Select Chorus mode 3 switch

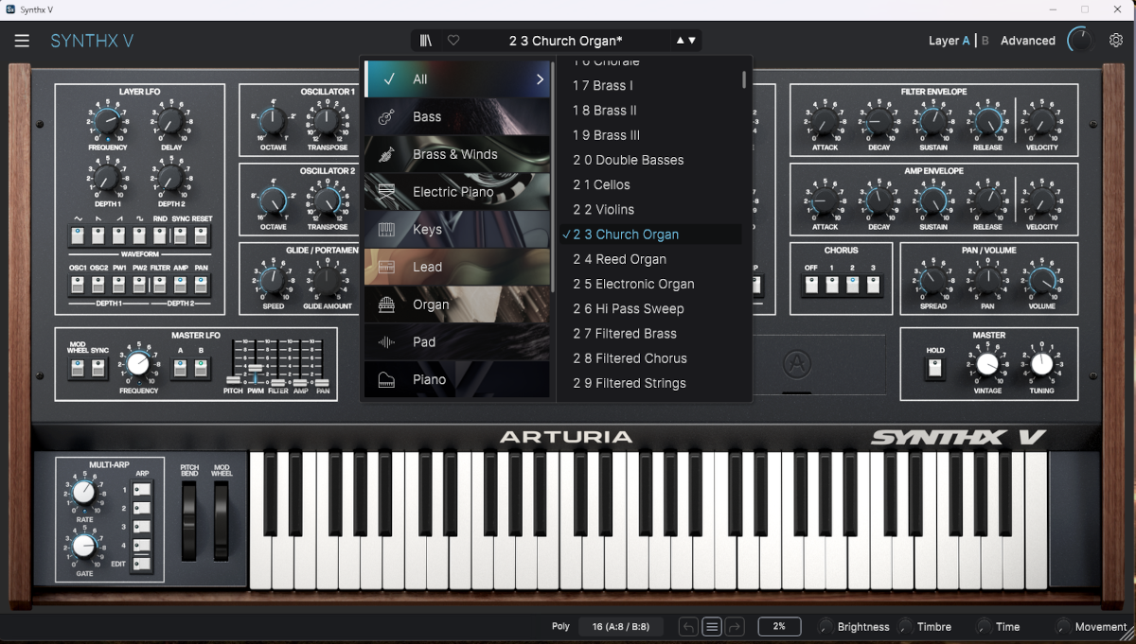[873, 284]
